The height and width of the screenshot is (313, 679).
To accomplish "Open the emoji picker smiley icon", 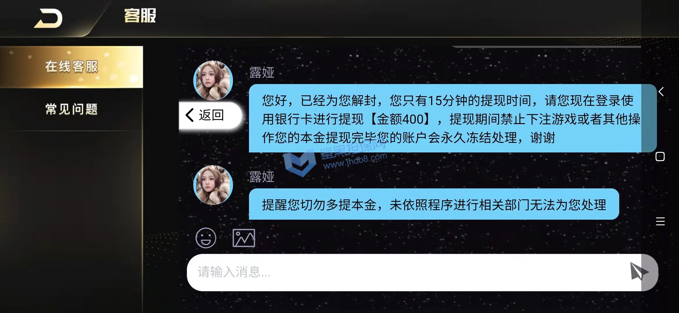I will (x=206, y=238).
